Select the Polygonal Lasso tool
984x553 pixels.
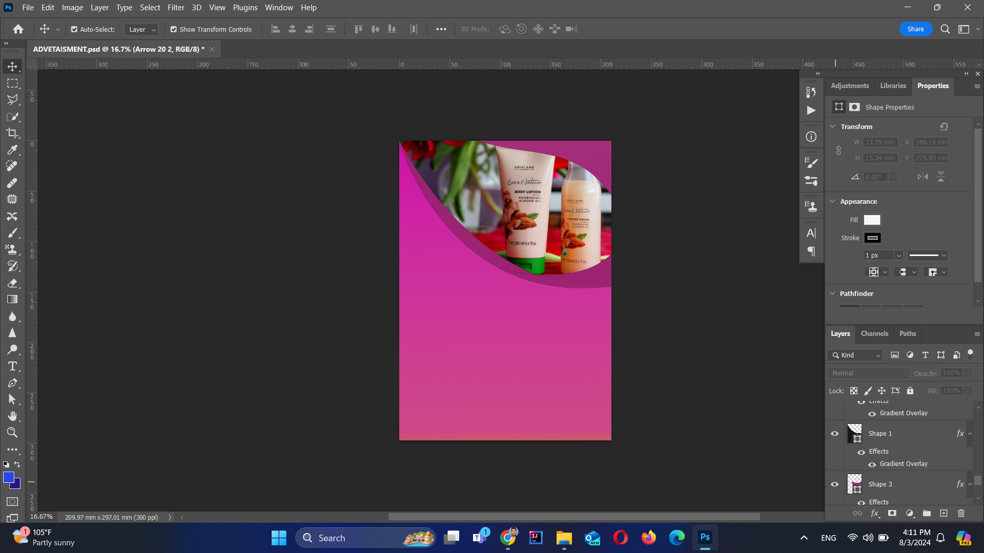[12, 100]
